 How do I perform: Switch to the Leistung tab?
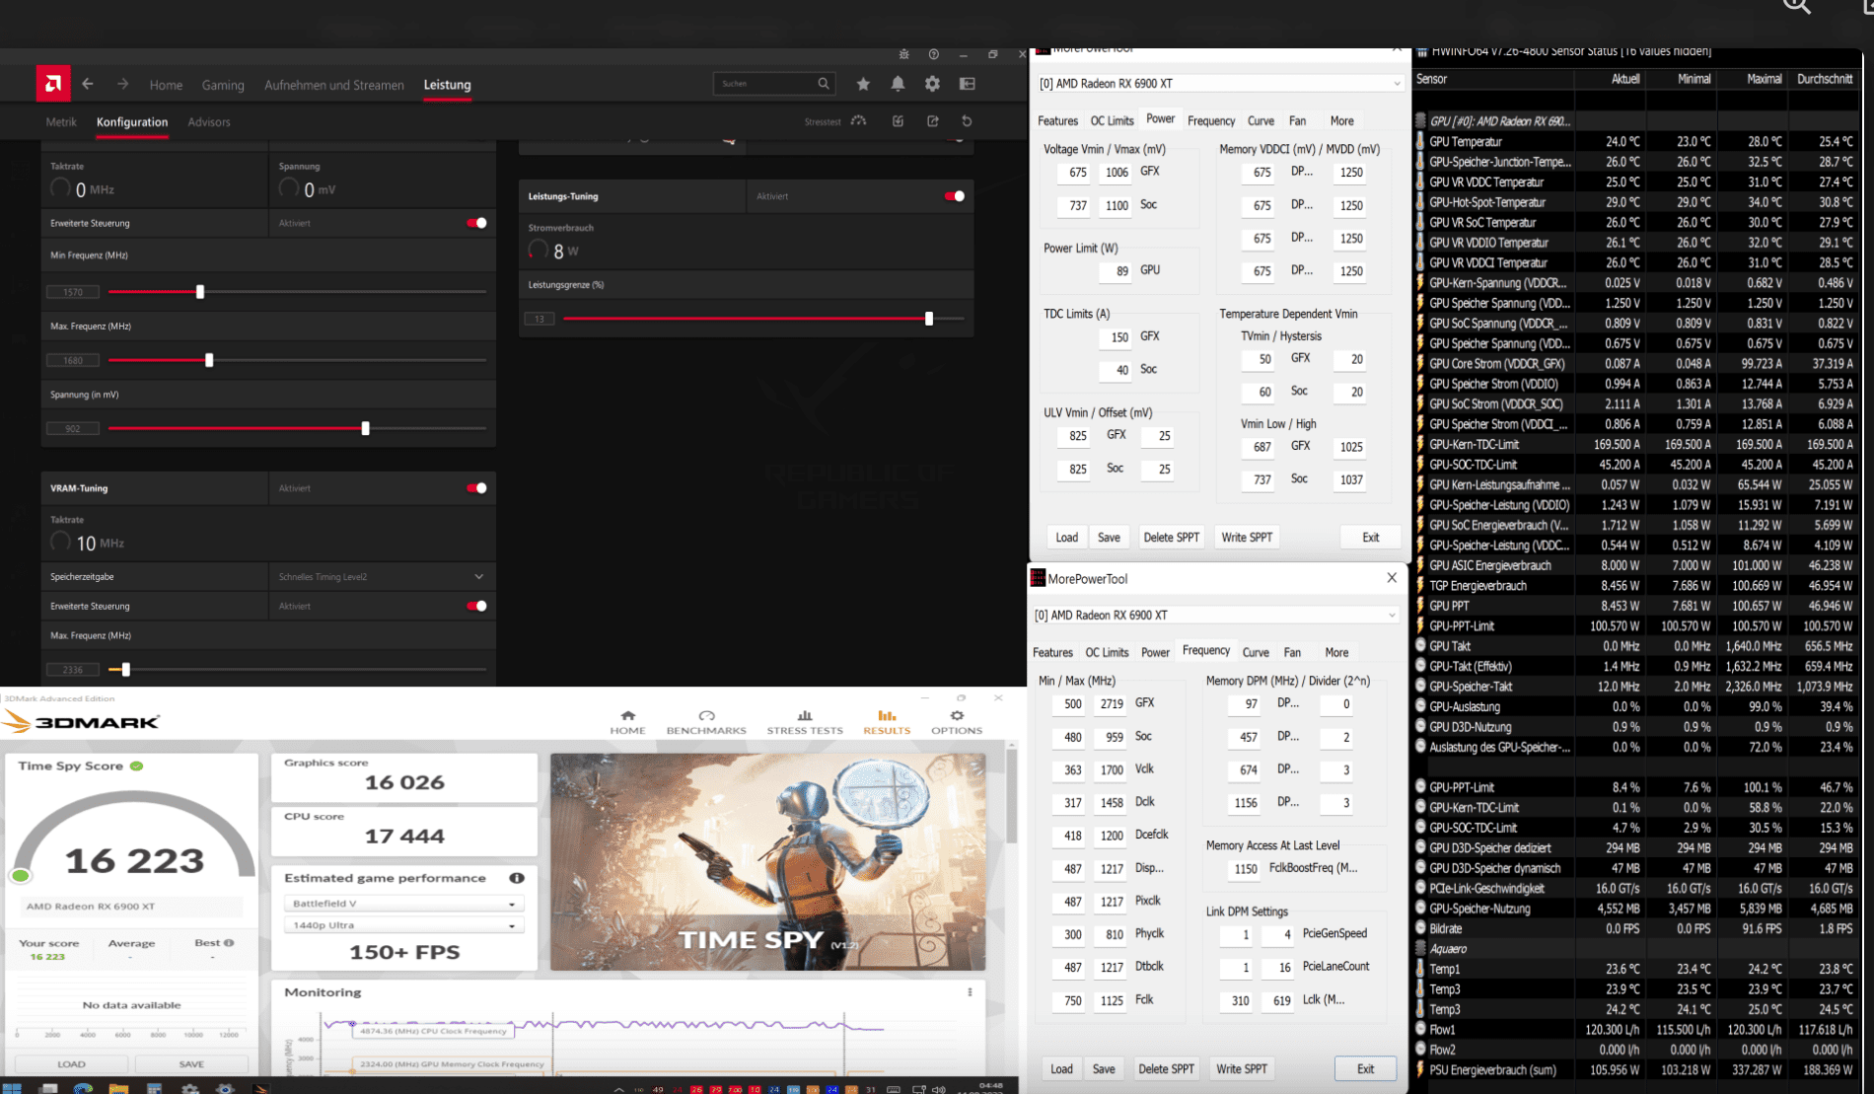coord(447,85)
